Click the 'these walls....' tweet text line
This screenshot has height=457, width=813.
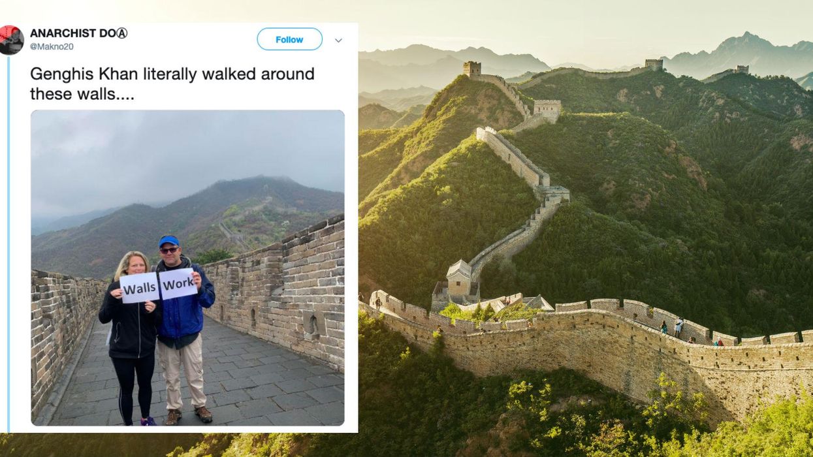point(82,93)
